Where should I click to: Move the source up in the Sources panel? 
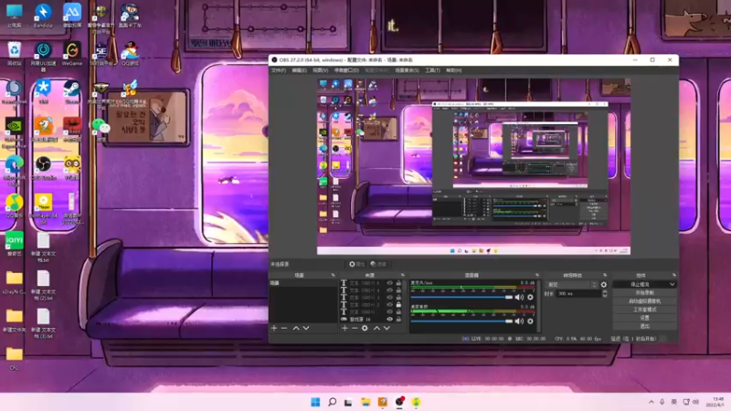[x=376, y=328]
